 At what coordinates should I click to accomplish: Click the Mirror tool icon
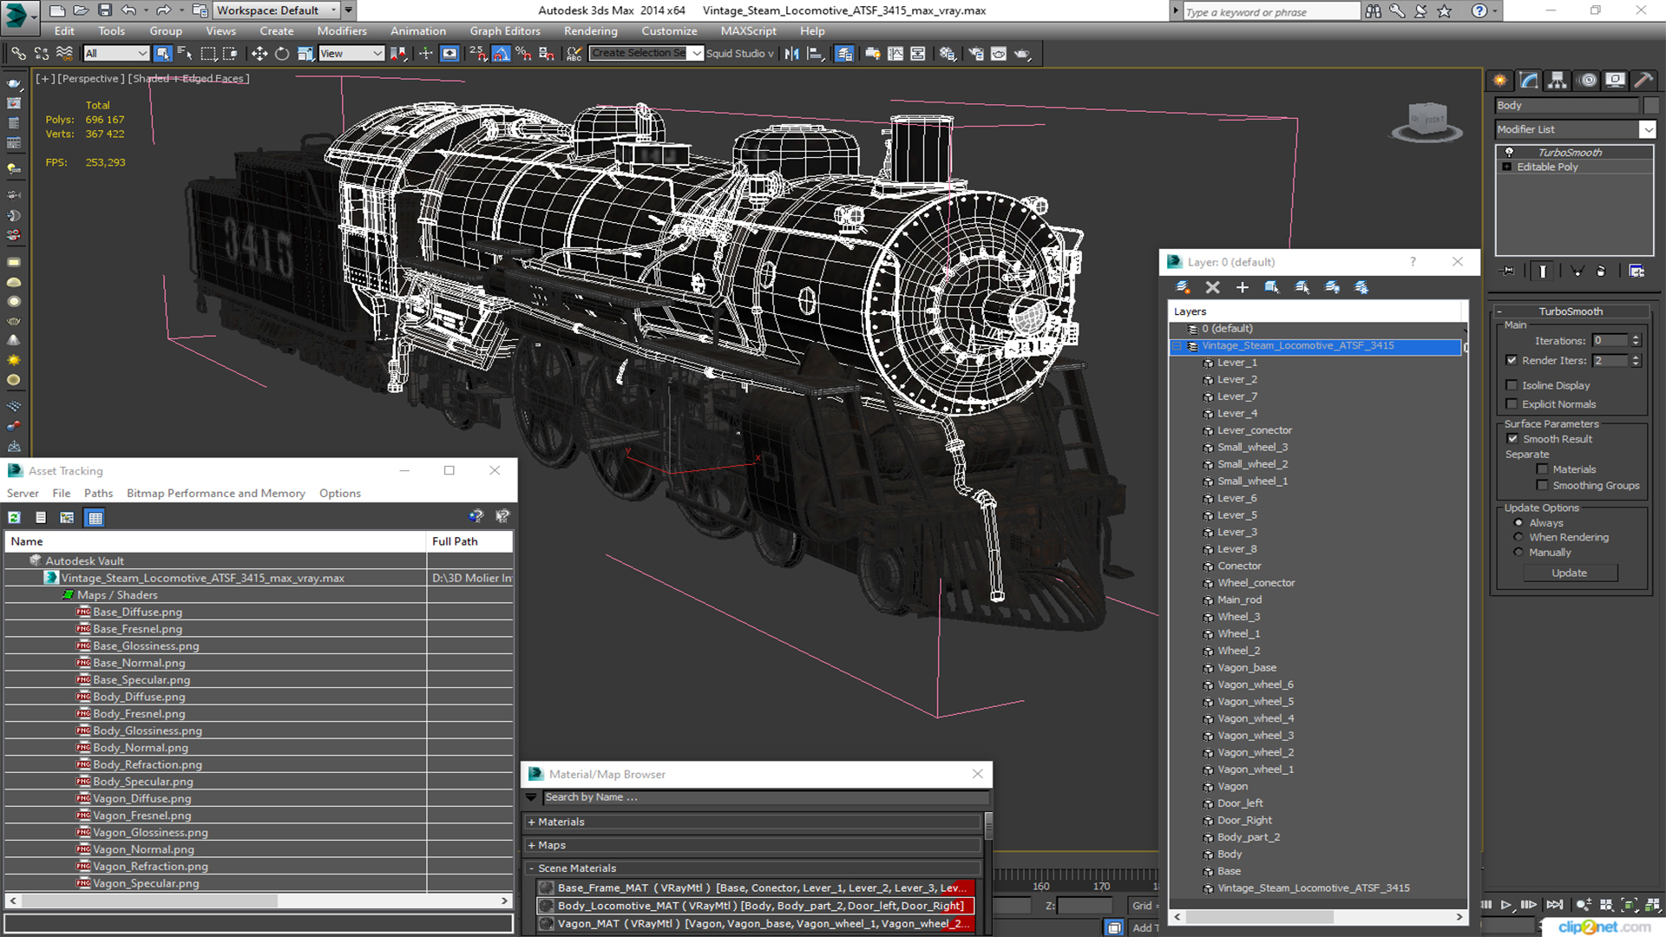(792, 54)
